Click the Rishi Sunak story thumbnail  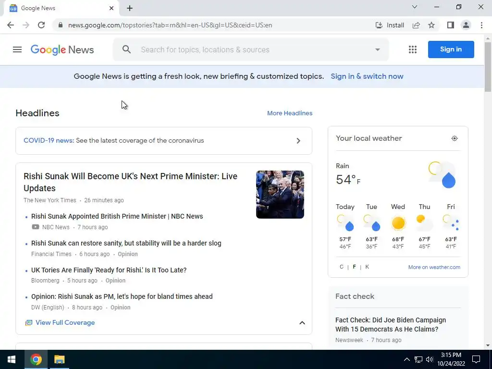coord(280,195)
